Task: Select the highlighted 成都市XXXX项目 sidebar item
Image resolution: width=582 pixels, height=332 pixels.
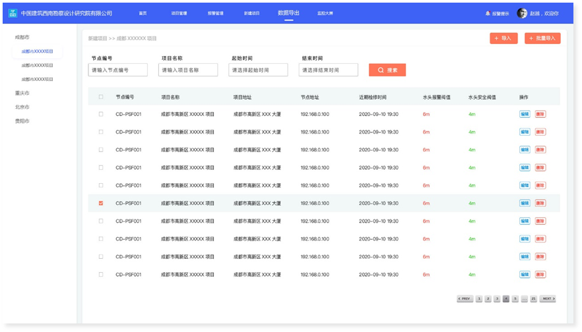Action: 37,51
